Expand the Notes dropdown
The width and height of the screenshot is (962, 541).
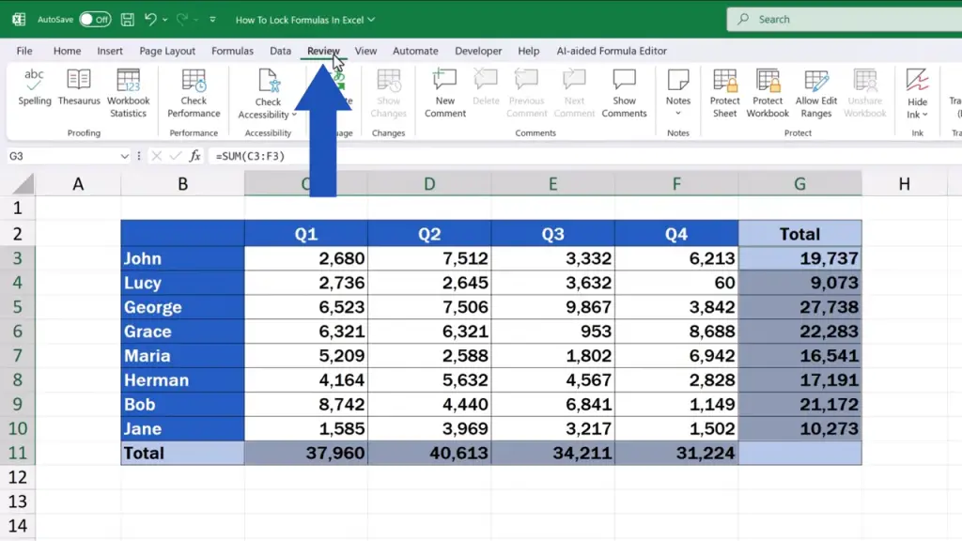(x=678, y=114)
